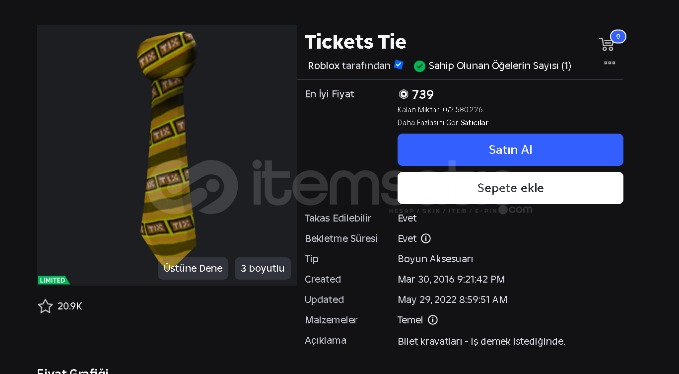Open the Satıcılar sellers link

(x=474, y=123)
